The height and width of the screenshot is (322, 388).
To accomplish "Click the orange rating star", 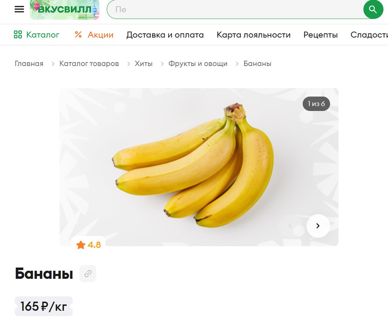I will click(81, 245).
